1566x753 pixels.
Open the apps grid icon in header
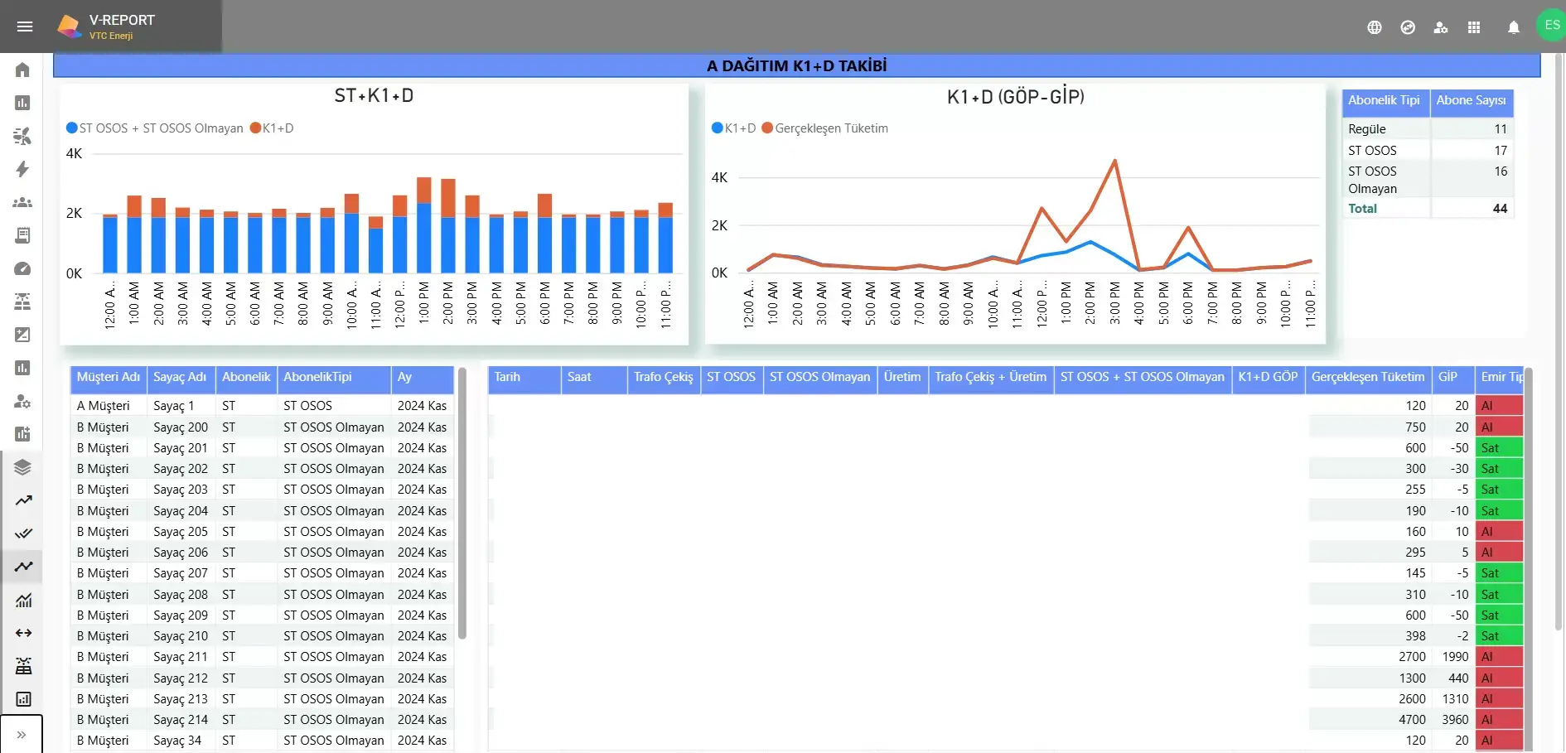(x=1473, y=27)
